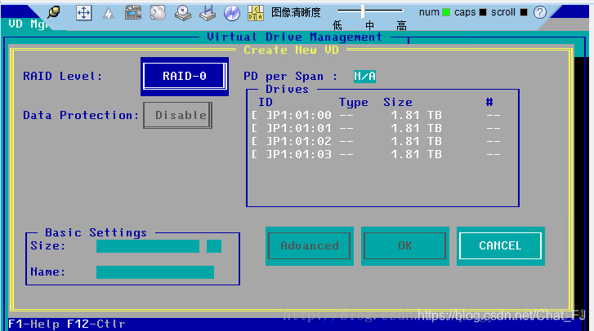
Task: Click the Virtual Drive Management title
Action: coord(294,37)
